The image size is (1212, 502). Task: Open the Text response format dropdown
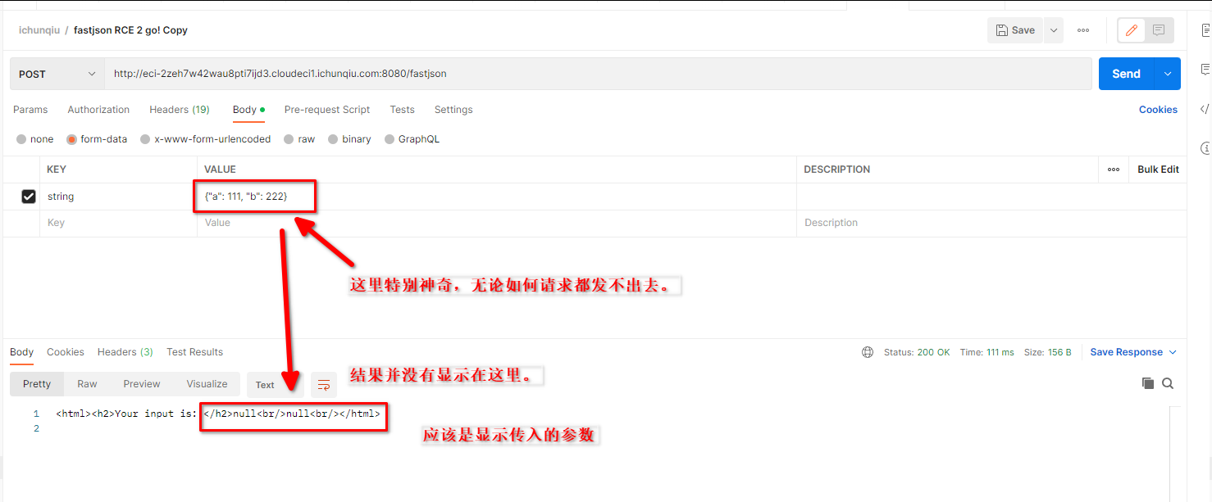pos(266,384)
